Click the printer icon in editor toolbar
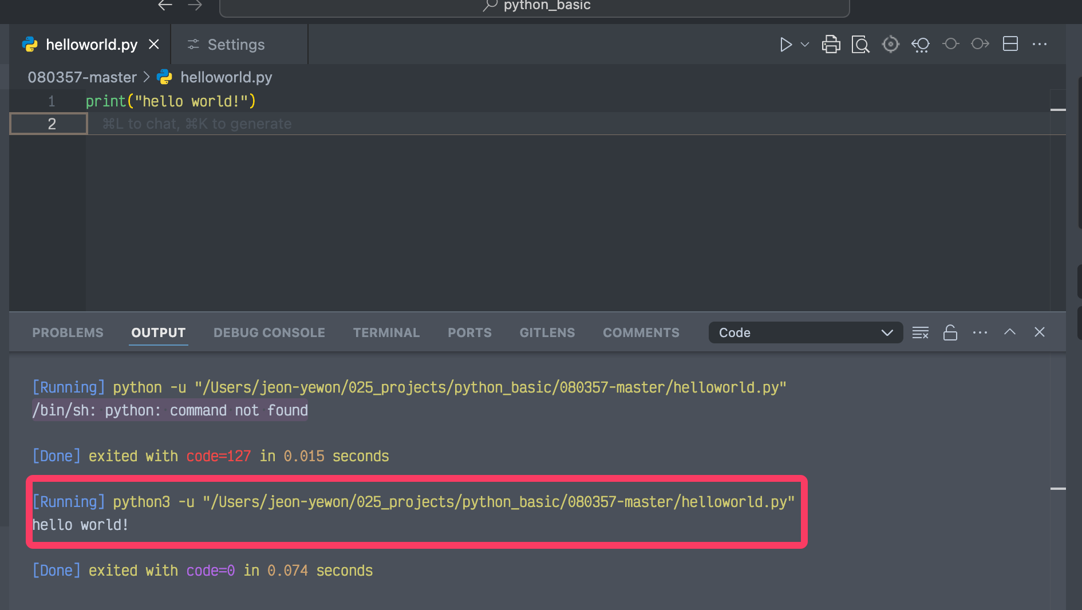The image size is (1082, 610). click(x=831, y=45)
